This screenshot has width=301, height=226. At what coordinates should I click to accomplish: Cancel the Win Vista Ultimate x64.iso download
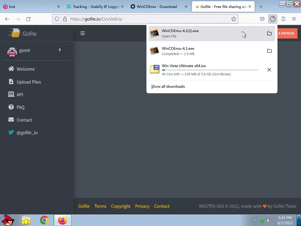pos(269,70)
